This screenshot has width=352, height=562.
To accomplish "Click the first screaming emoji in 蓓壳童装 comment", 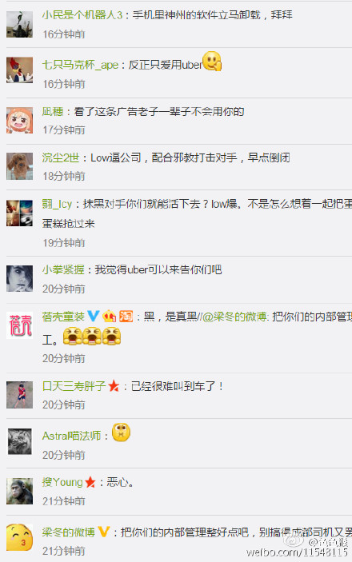I will coord(73,337).
